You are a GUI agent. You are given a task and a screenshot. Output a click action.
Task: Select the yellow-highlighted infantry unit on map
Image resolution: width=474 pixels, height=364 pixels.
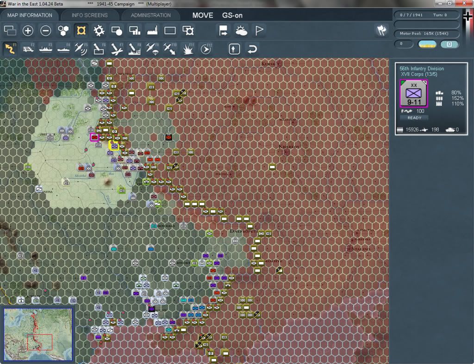[114, 146]
